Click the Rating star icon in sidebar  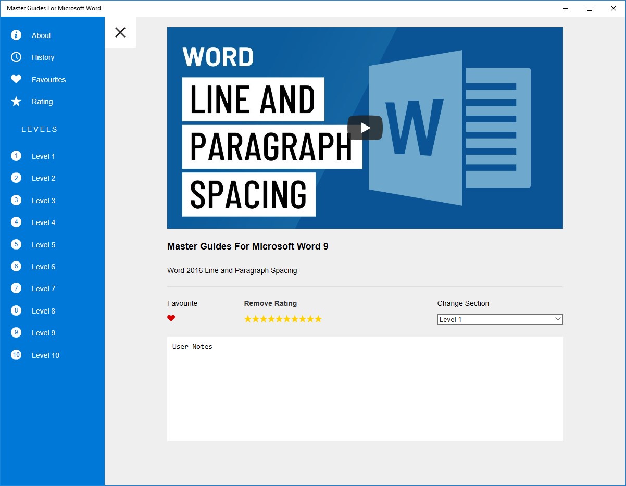click(16, 102)
